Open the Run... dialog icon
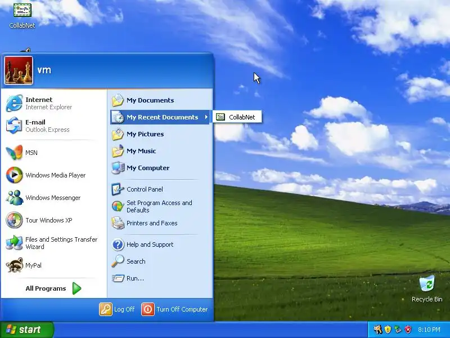The width and height of the screenshot is (450, 338). click(118, 278)
